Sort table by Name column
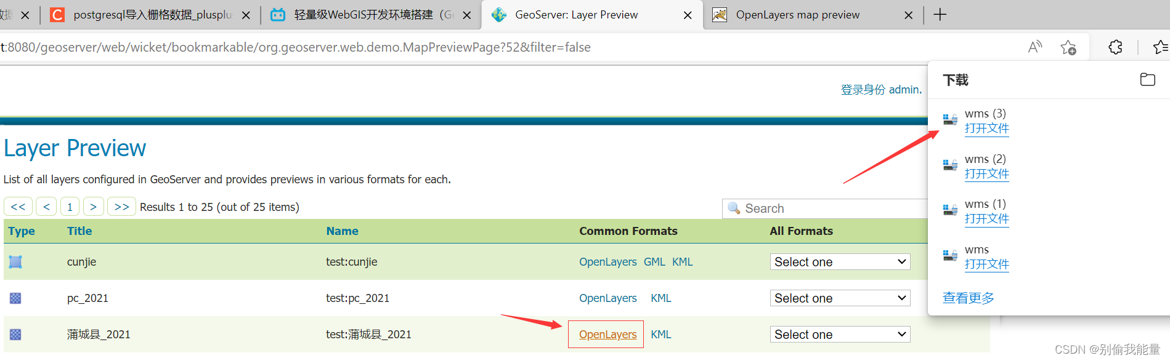The width and height of the screenshot is (1170, 361). click(342, 231)
